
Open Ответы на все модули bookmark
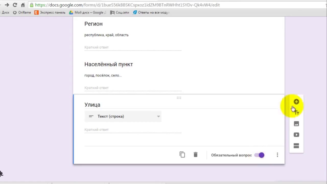pyautogui.click(x=151, y=12)
